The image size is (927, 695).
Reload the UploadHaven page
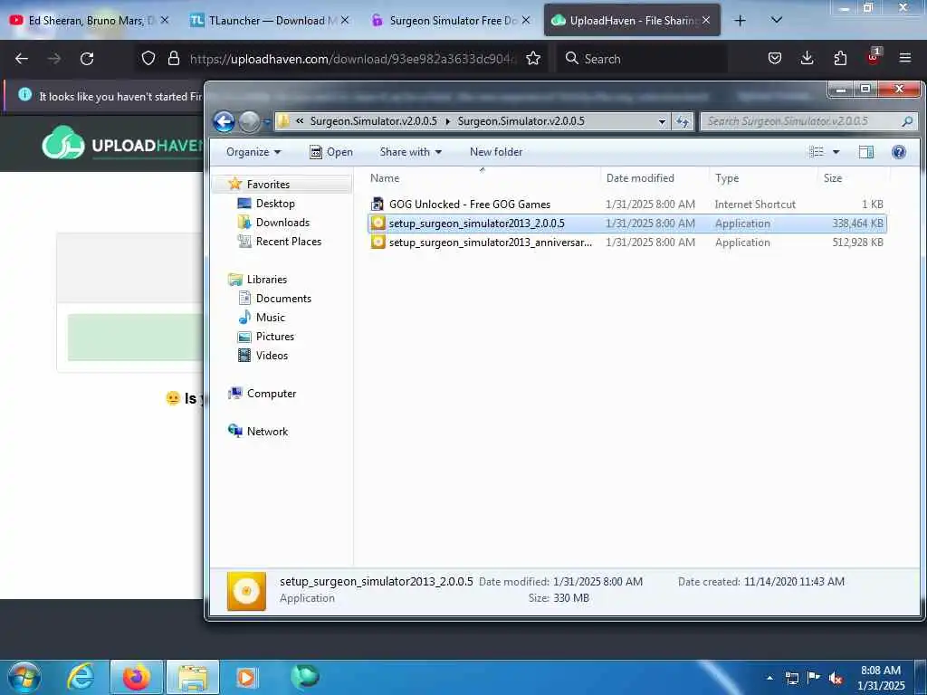click(87, 59)
